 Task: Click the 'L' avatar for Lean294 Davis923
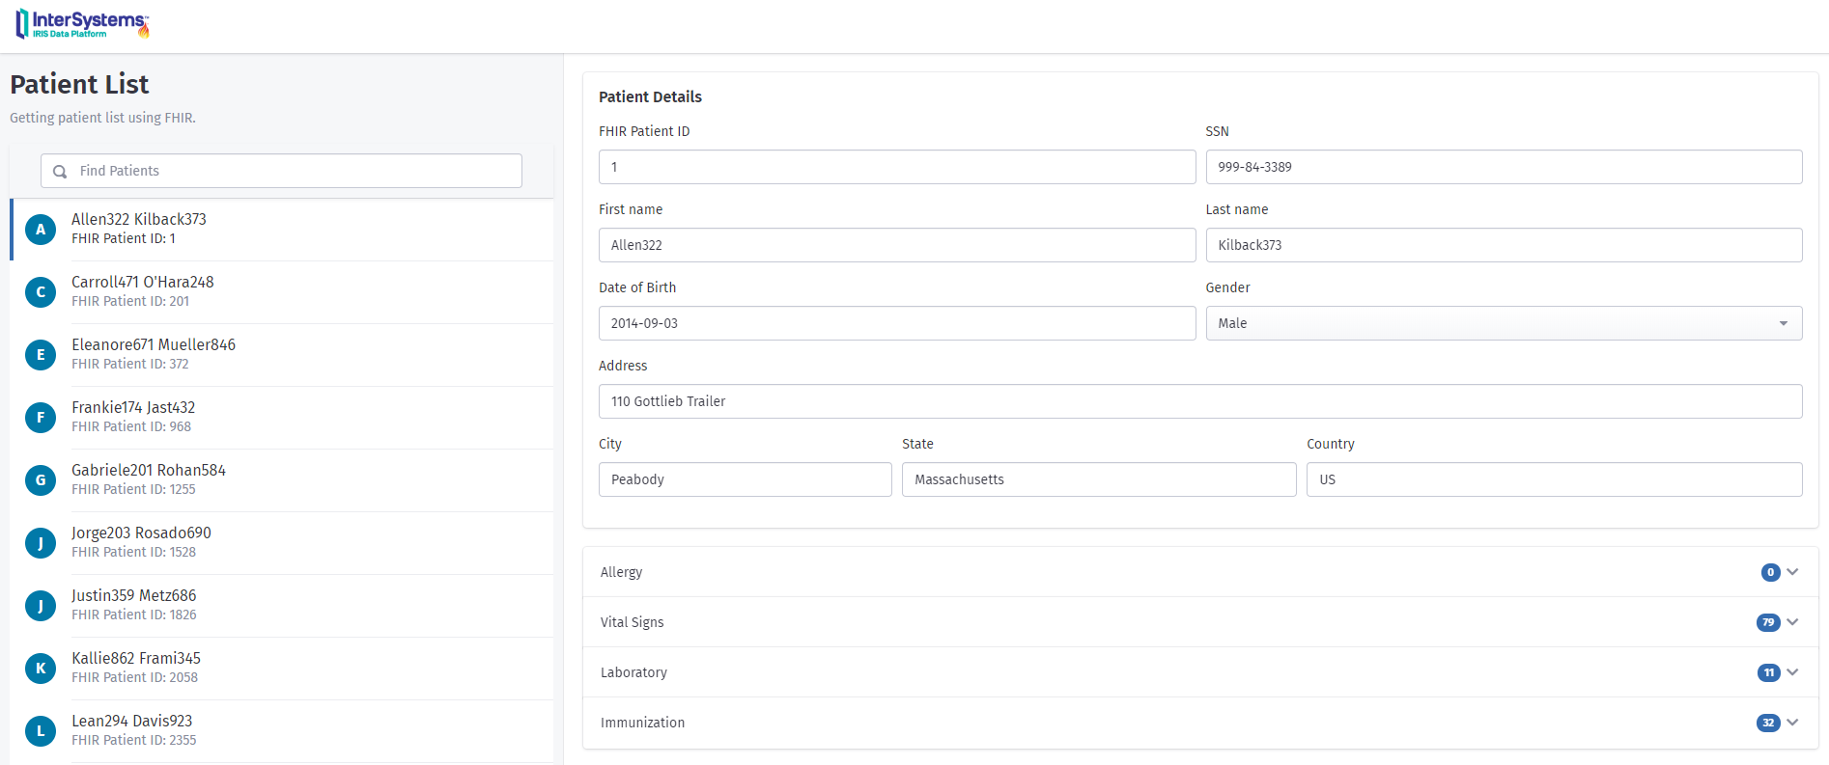41,731
